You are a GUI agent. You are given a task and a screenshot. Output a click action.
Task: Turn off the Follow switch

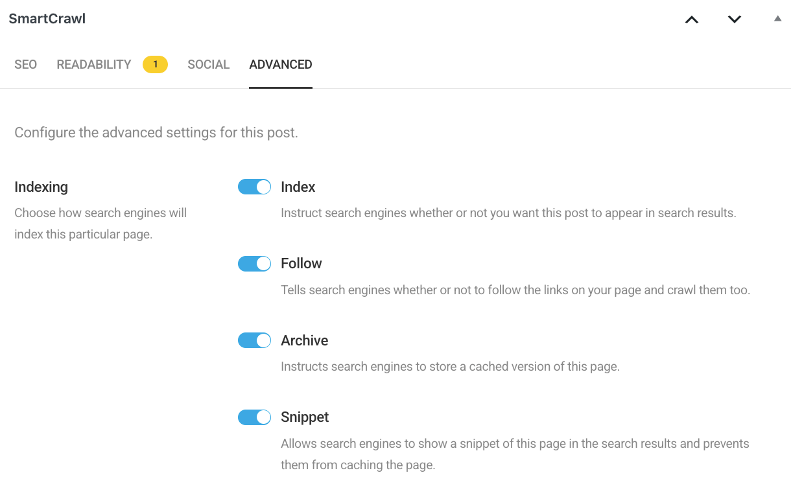click(x=254, y=263)
